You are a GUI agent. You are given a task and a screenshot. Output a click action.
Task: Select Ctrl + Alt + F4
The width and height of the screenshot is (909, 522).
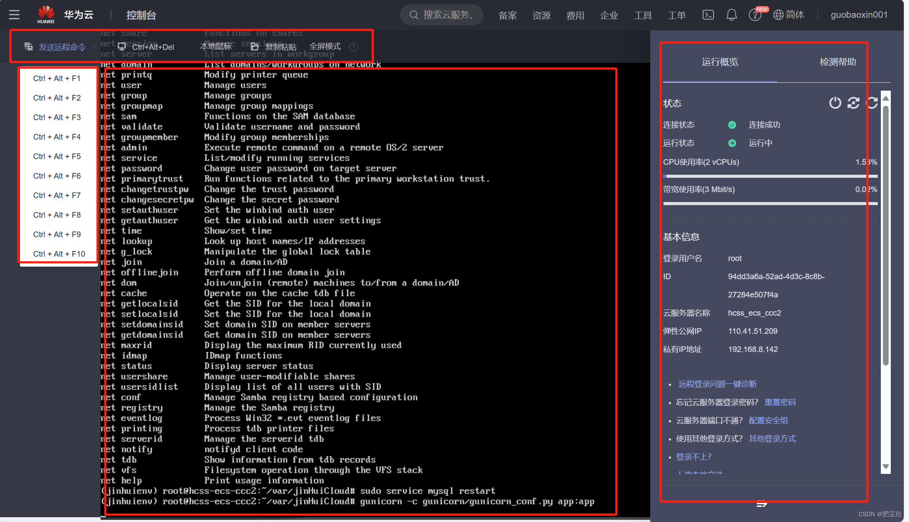pyautogui.click(x=57, y=137)
